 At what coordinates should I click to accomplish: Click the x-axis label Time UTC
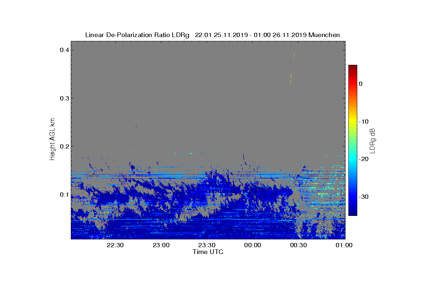coord(208,252)
